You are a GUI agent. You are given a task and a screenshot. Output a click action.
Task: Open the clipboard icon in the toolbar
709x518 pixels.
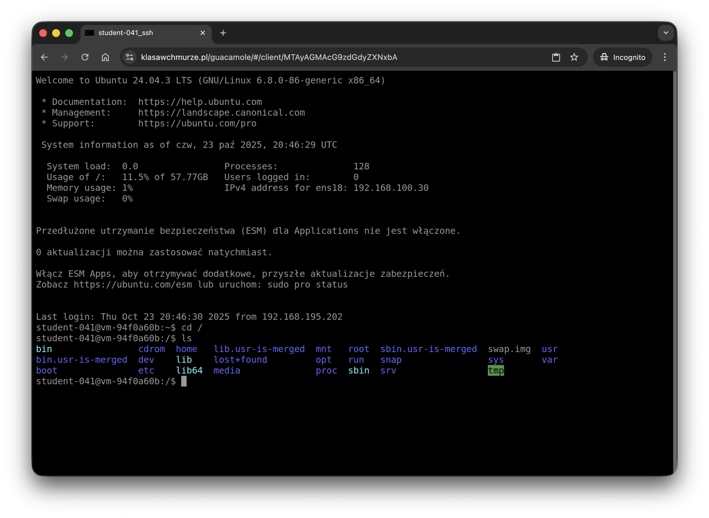pos(556,57)
